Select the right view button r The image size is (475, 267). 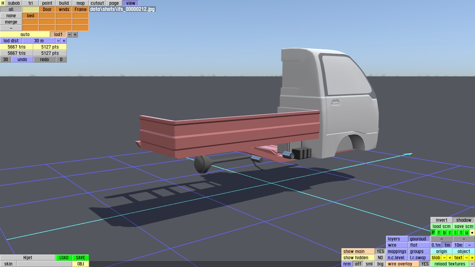[450, 233]
